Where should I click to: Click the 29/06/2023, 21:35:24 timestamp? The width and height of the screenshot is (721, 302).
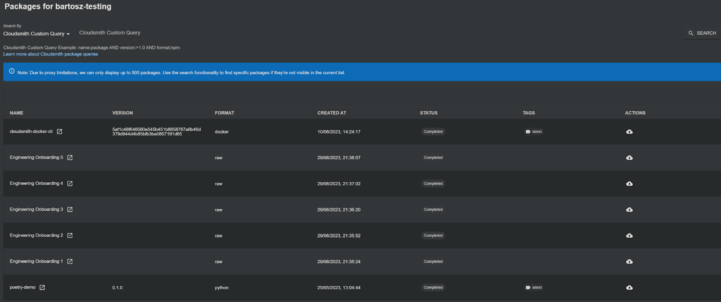click(339, 261)
